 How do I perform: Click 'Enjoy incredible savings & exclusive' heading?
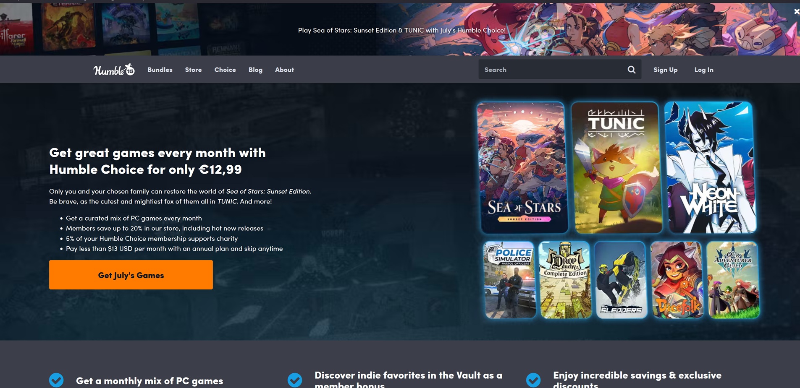click(x=637, y=380)
